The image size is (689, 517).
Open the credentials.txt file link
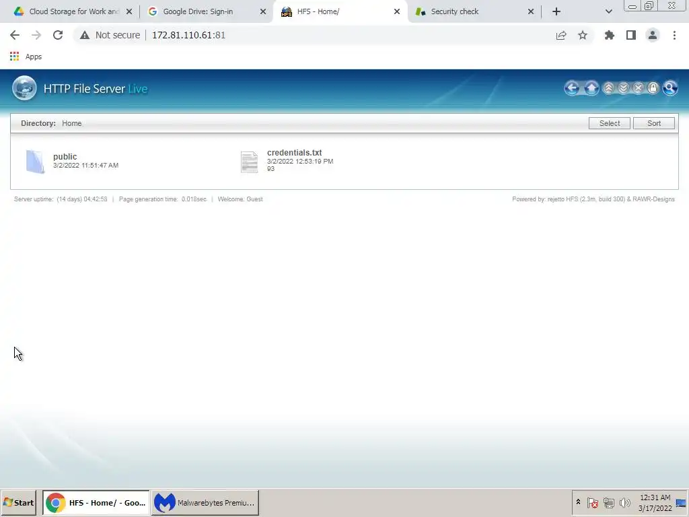[295, 153]
